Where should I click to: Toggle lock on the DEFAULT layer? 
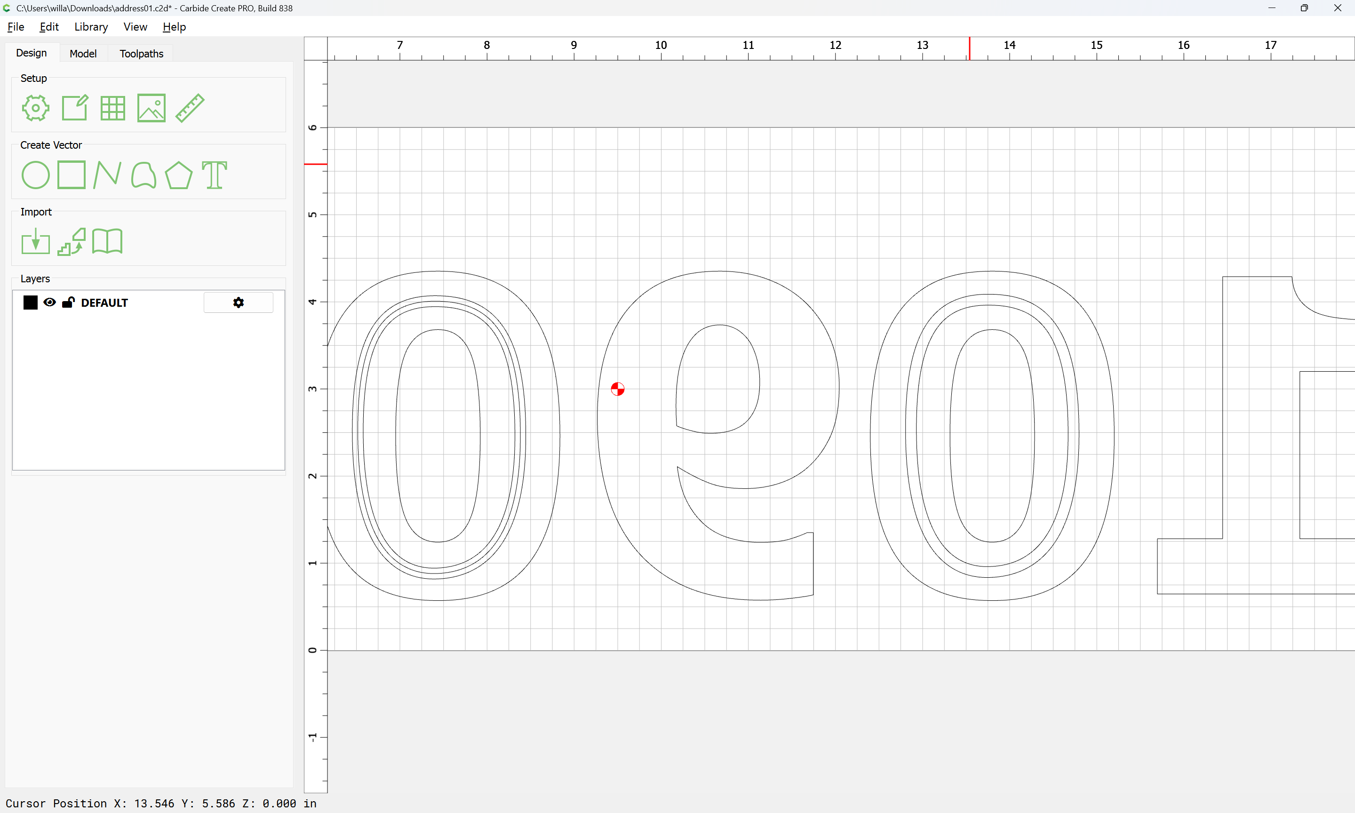[68, 303]
